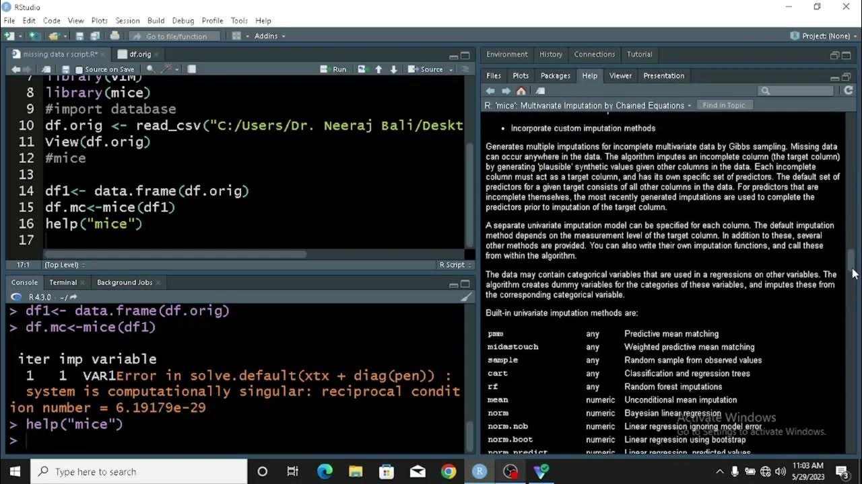Image resolution: width=862 pixels, height=484 pixels.
Task: Toggle the Source on Save checkbox
Action: coord(79,70)
